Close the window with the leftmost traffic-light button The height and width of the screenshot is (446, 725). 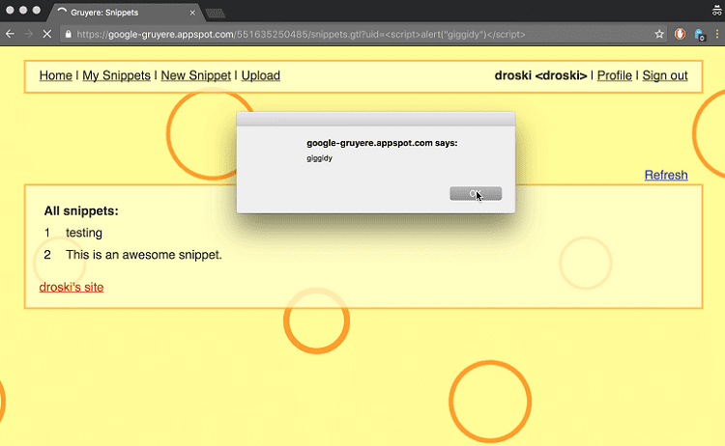tap(10, 11)
